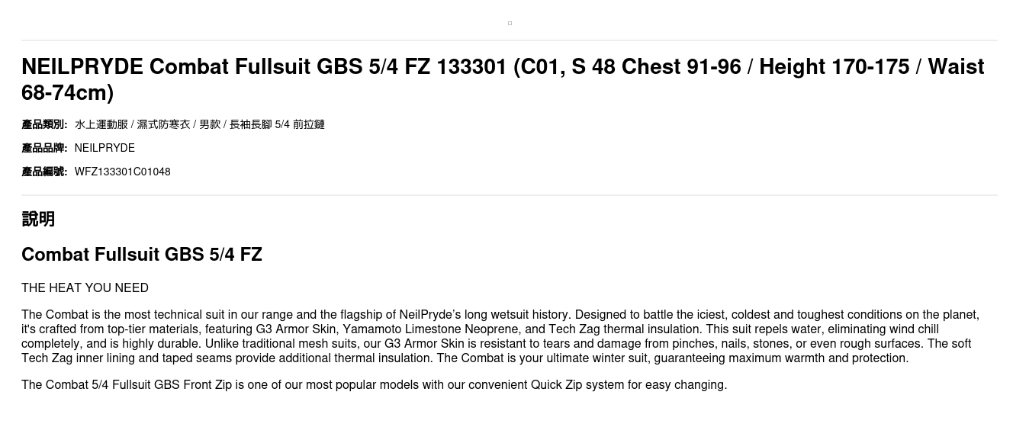This screenshot has width=1013, height=427.
Task: Click the 產品品牌 label
Action: (44, 148)
